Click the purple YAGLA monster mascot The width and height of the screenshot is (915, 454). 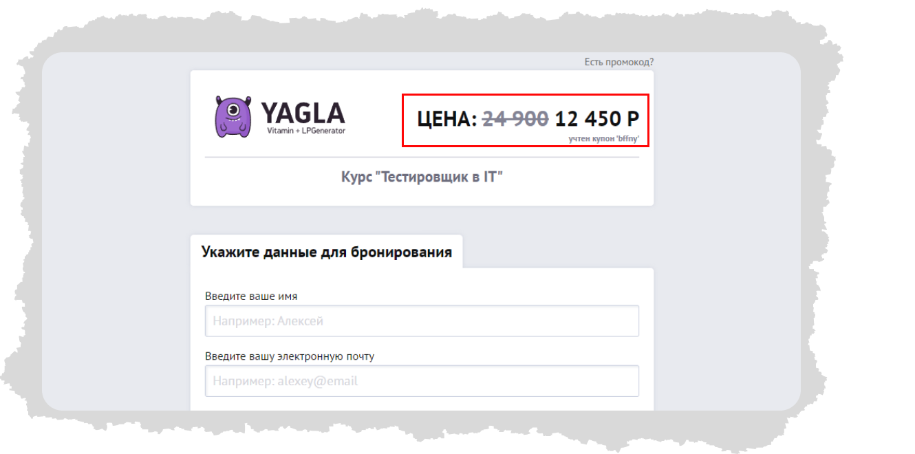[233, 116]
